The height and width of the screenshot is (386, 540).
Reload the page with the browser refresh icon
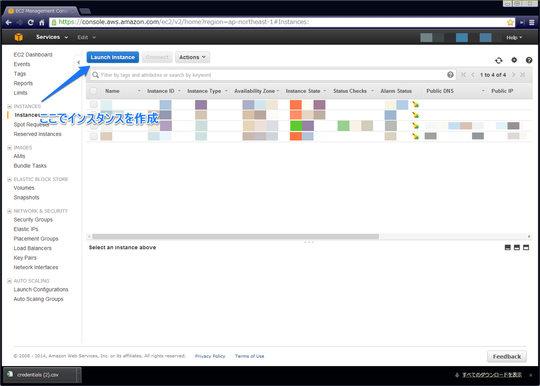(x=31, y=22)
